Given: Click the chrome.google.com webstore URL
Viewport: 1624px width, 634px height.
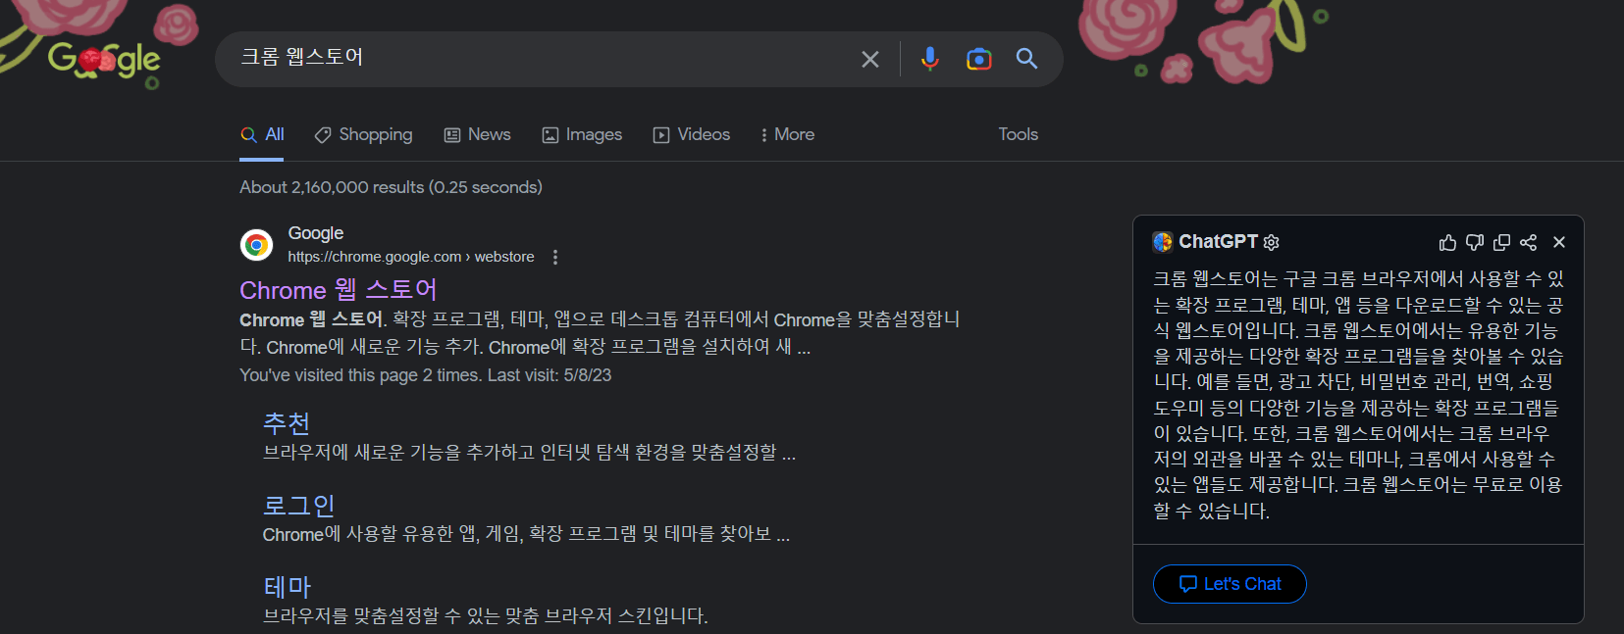Looking at the screenshot, I should point(411,257).
